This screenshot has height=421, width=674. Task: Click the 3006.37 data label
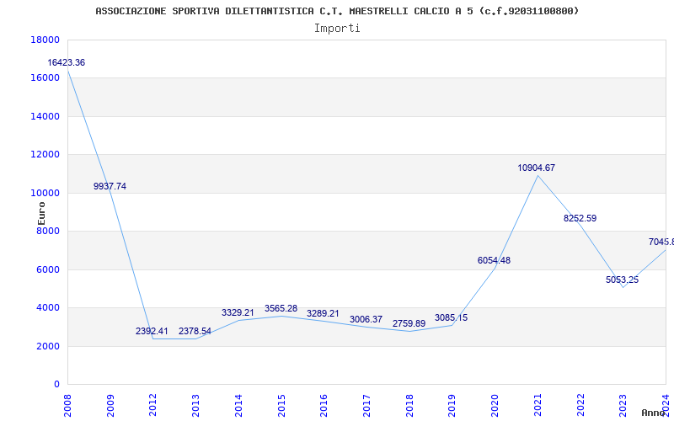click(x=366, y=319)
